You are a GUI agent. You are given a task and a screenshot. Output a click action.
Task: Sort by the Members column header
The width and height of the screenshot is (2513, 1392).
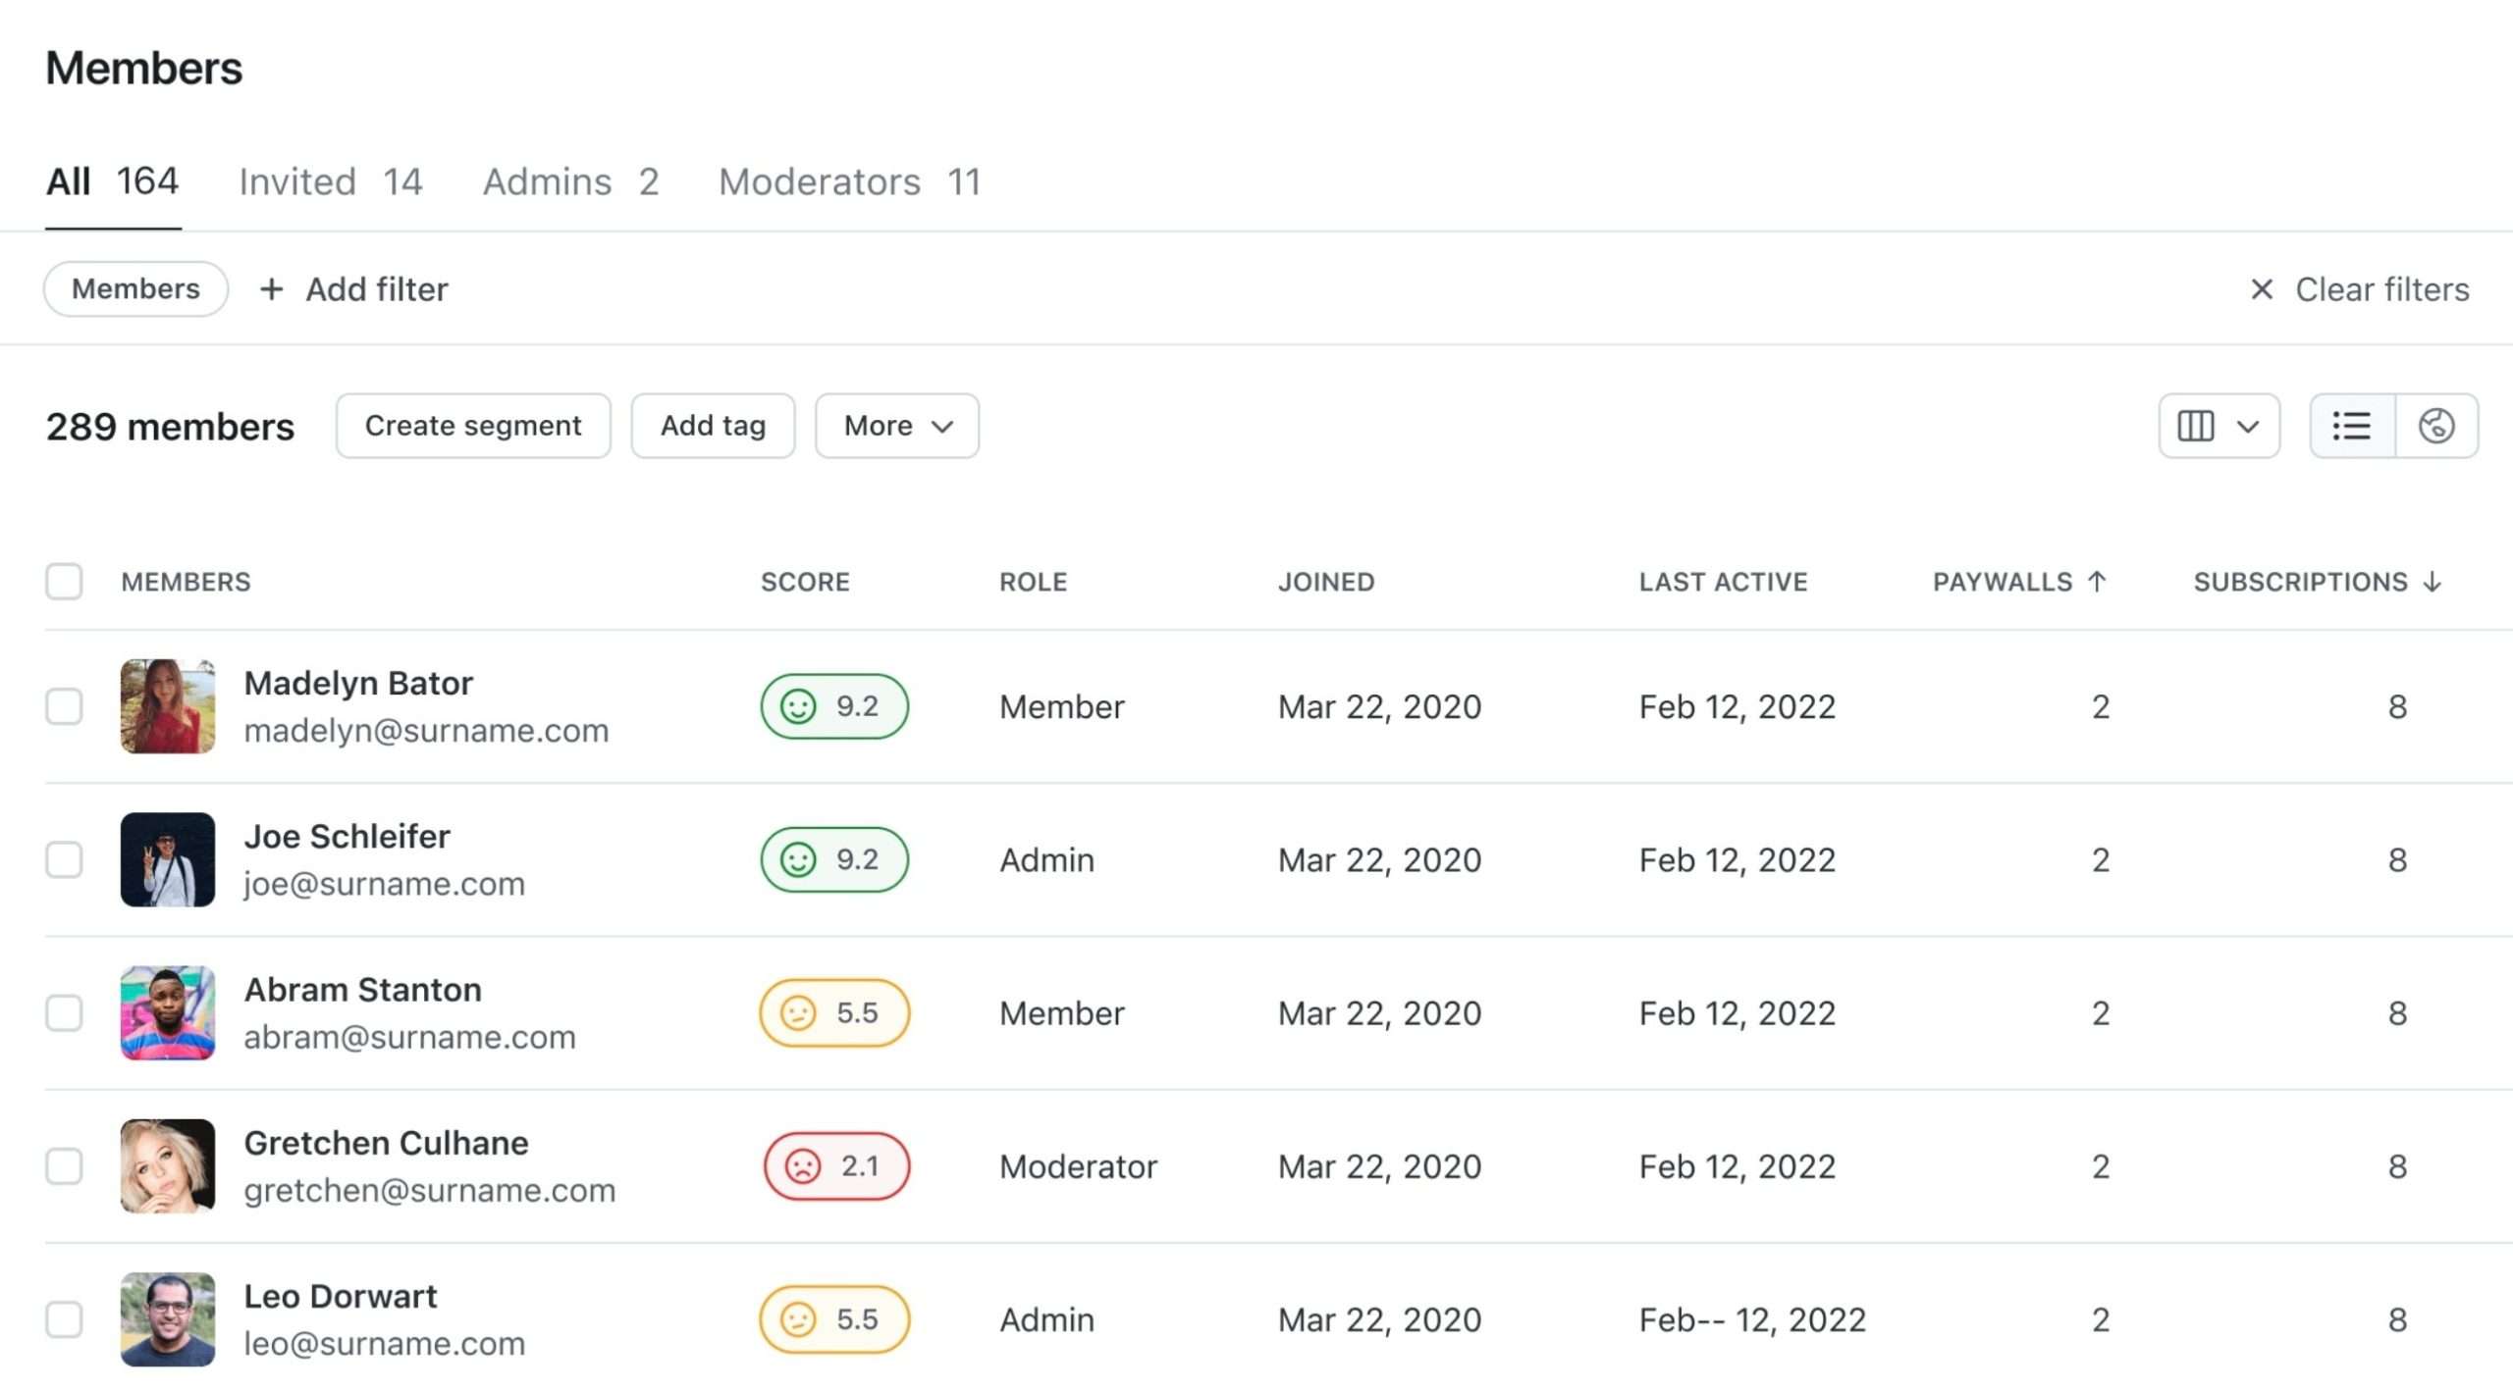pos(187,582)
